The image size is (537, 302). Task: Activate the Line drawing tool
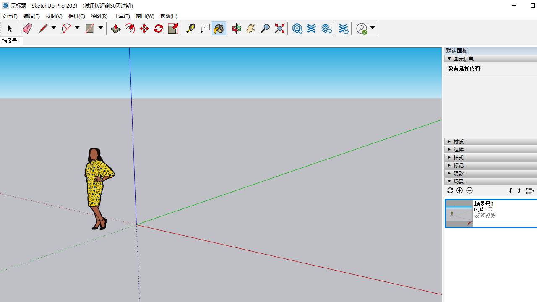pyautogui.click(x=43, y=28)
